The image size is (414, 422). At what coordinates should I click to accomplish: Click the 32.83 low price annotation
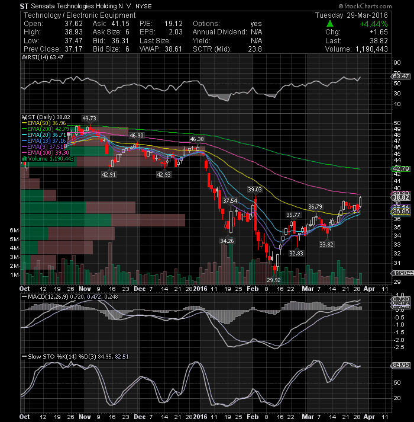coord(296,253)
